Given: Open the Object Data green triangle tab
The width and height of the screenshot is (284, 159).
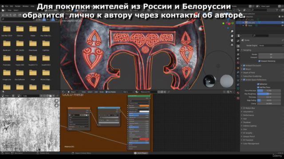Looking at the screenshot, I should coord(238,88).
